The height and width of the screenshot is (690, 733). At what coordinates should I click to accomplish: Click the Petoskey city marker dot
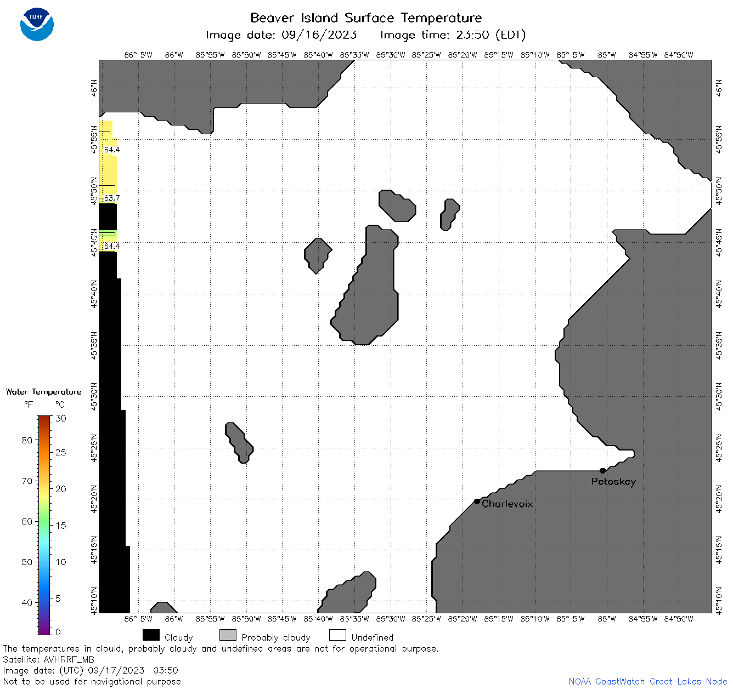602,470
